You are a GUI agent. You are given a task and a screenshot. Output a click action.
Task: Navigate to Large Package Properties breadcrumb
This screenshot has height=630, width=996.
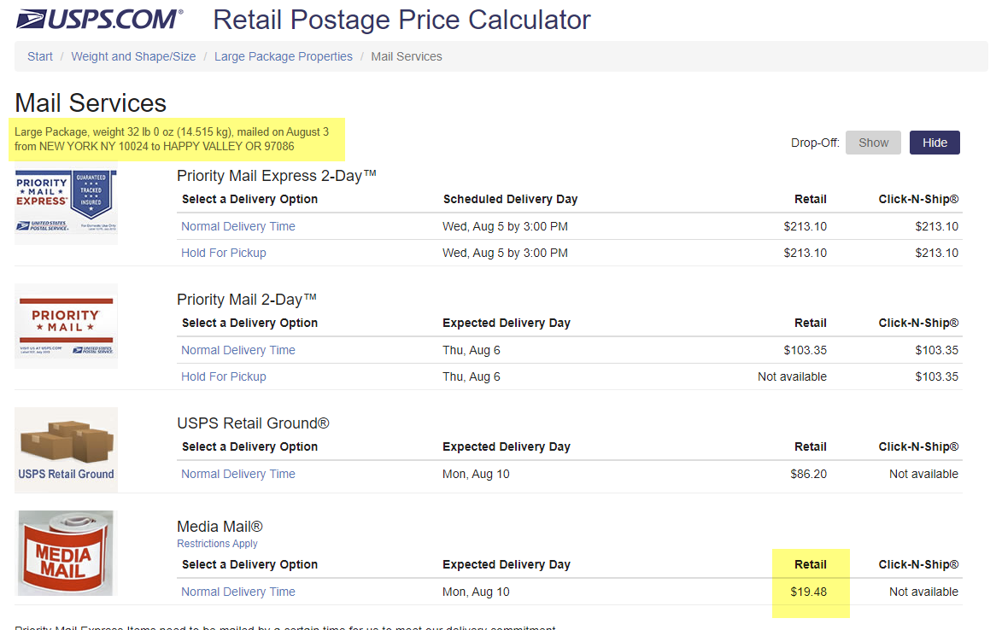(x=283, y=56)
